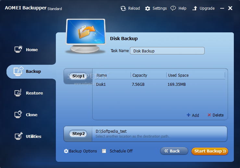Click the Upgrade text label
The height and width of the screenshot is (168, 240).
click(x=207, y=8)
